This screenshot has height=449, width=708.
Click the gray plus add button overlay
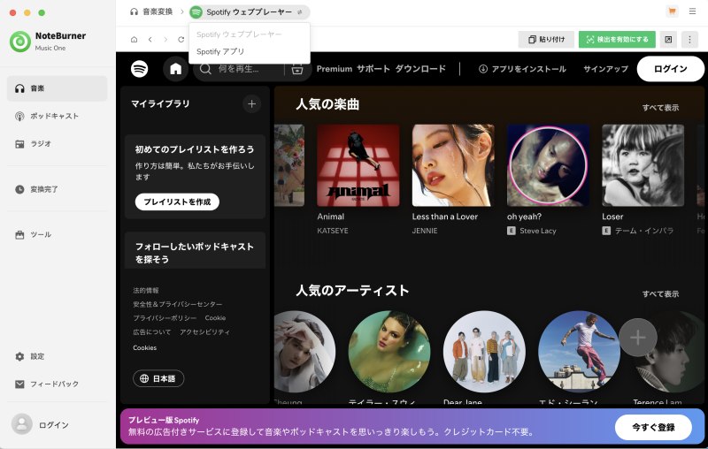click(x=637, y=338)
